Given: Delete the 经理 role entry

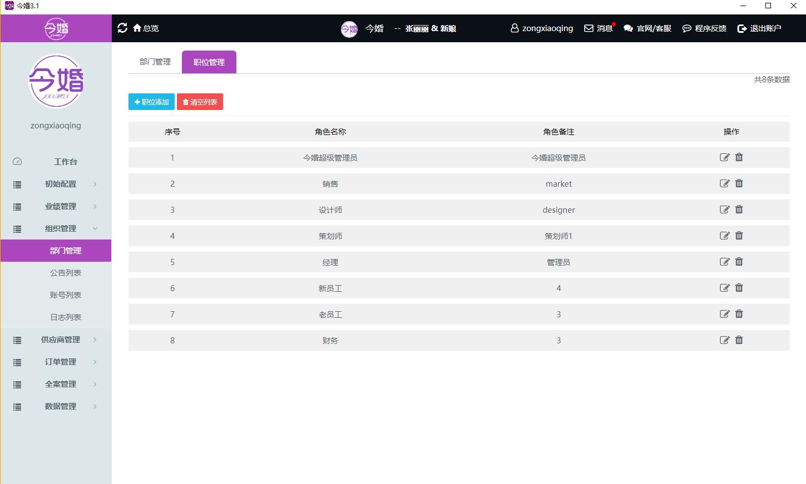Looking at the screenshot, I should [739, 262].
